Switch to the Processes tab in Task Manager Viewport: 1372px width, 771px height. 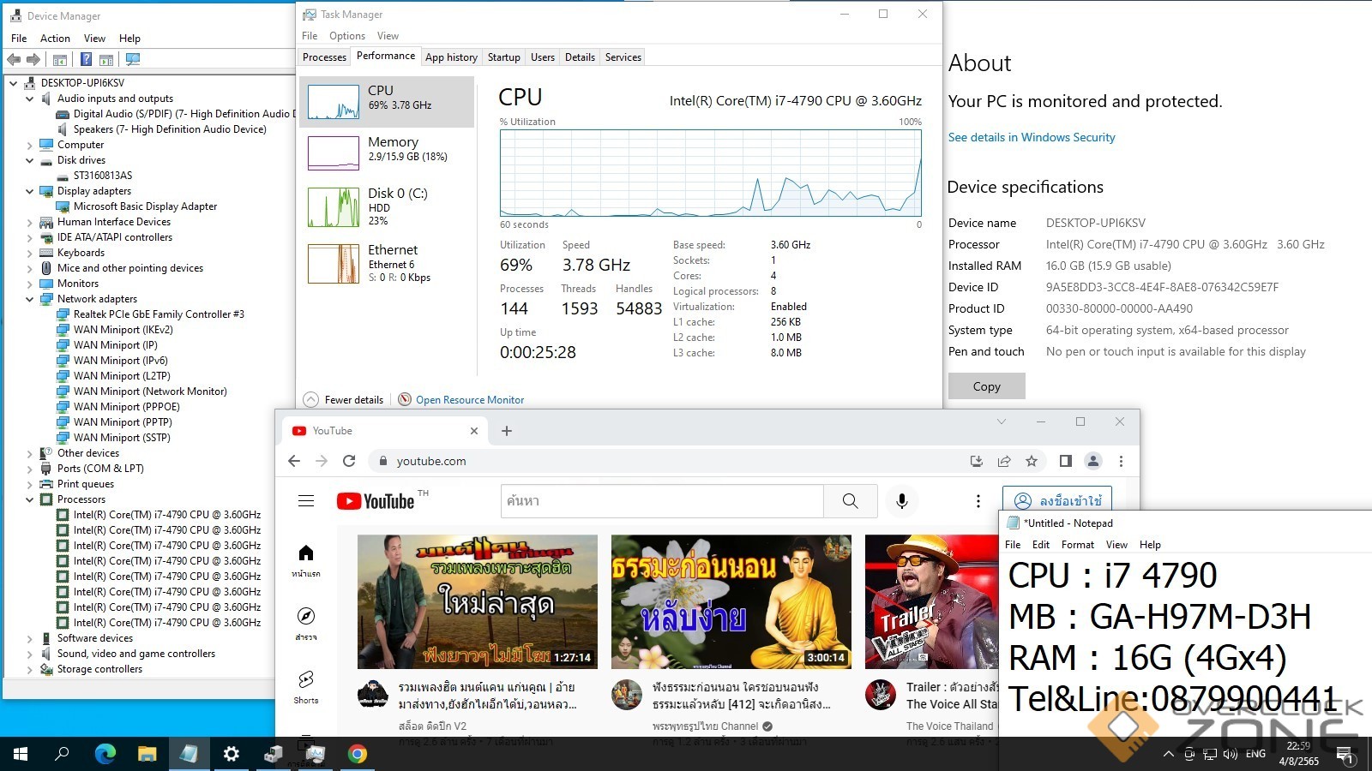pyautogui.click(x=324, y=57)
